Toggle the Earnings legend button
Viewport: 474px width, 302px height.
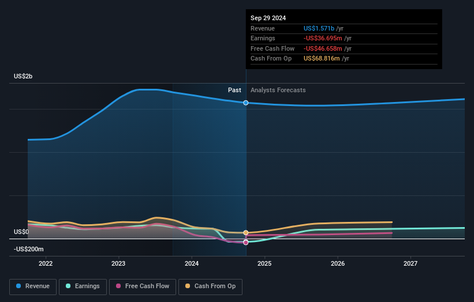coord(83,286)
